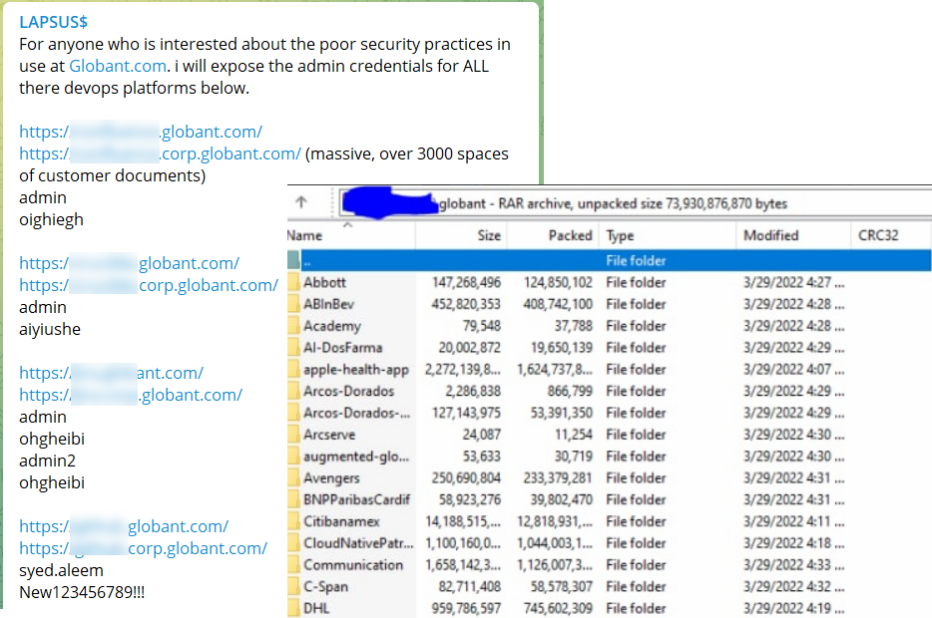The width and height of the screenshot is (932, 618).
Task: Open the Abbott folder icon
Action: tap(293, 282)
